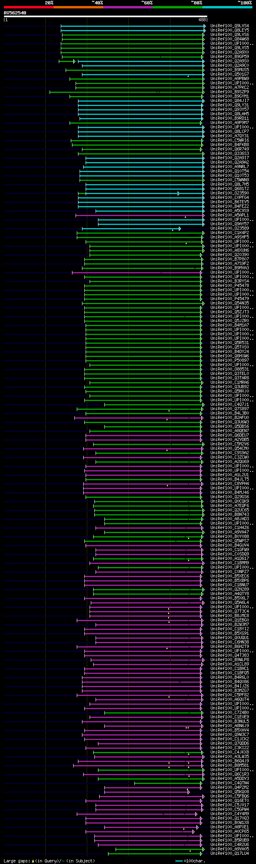Select label UniRef100_A9VA05
This screenshot has width=256, height=864.
tap(230, 849)
